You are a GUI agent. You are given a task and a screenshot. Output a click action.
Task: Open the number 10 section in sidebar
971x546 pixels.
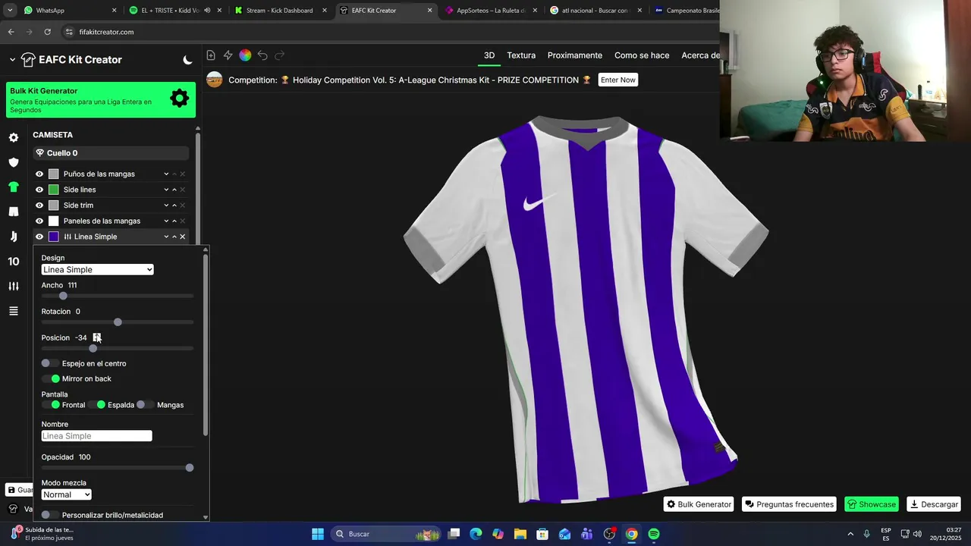[14, 262]
